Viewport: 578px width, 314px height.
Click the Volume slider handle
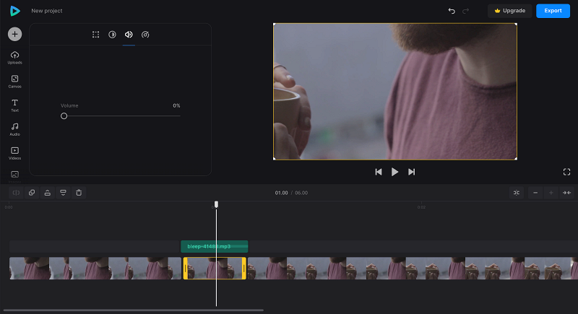[64, 116]
